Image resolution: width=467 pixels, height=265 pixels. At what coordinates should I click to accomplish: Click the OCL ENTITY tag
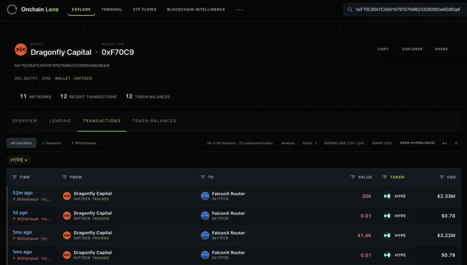click(26, 79)
